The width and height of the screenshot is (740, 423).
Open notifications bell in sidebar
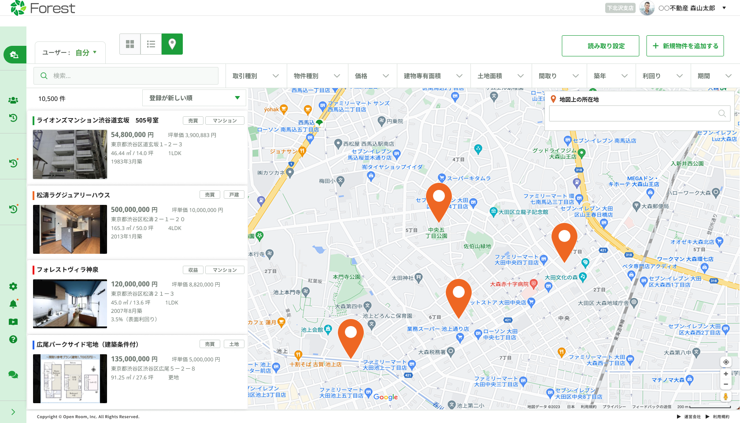13,304
